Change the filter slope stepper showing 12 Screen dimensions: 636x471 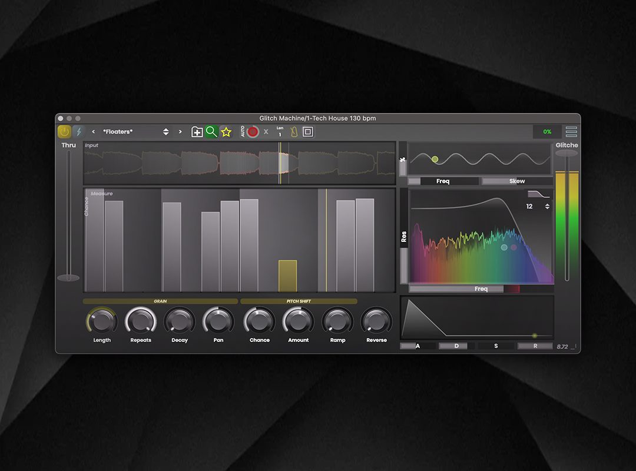coord(547,206)
